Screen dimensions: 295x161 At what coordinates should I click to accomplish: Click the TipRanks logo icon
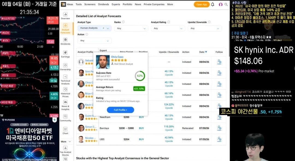click(63, 4)
